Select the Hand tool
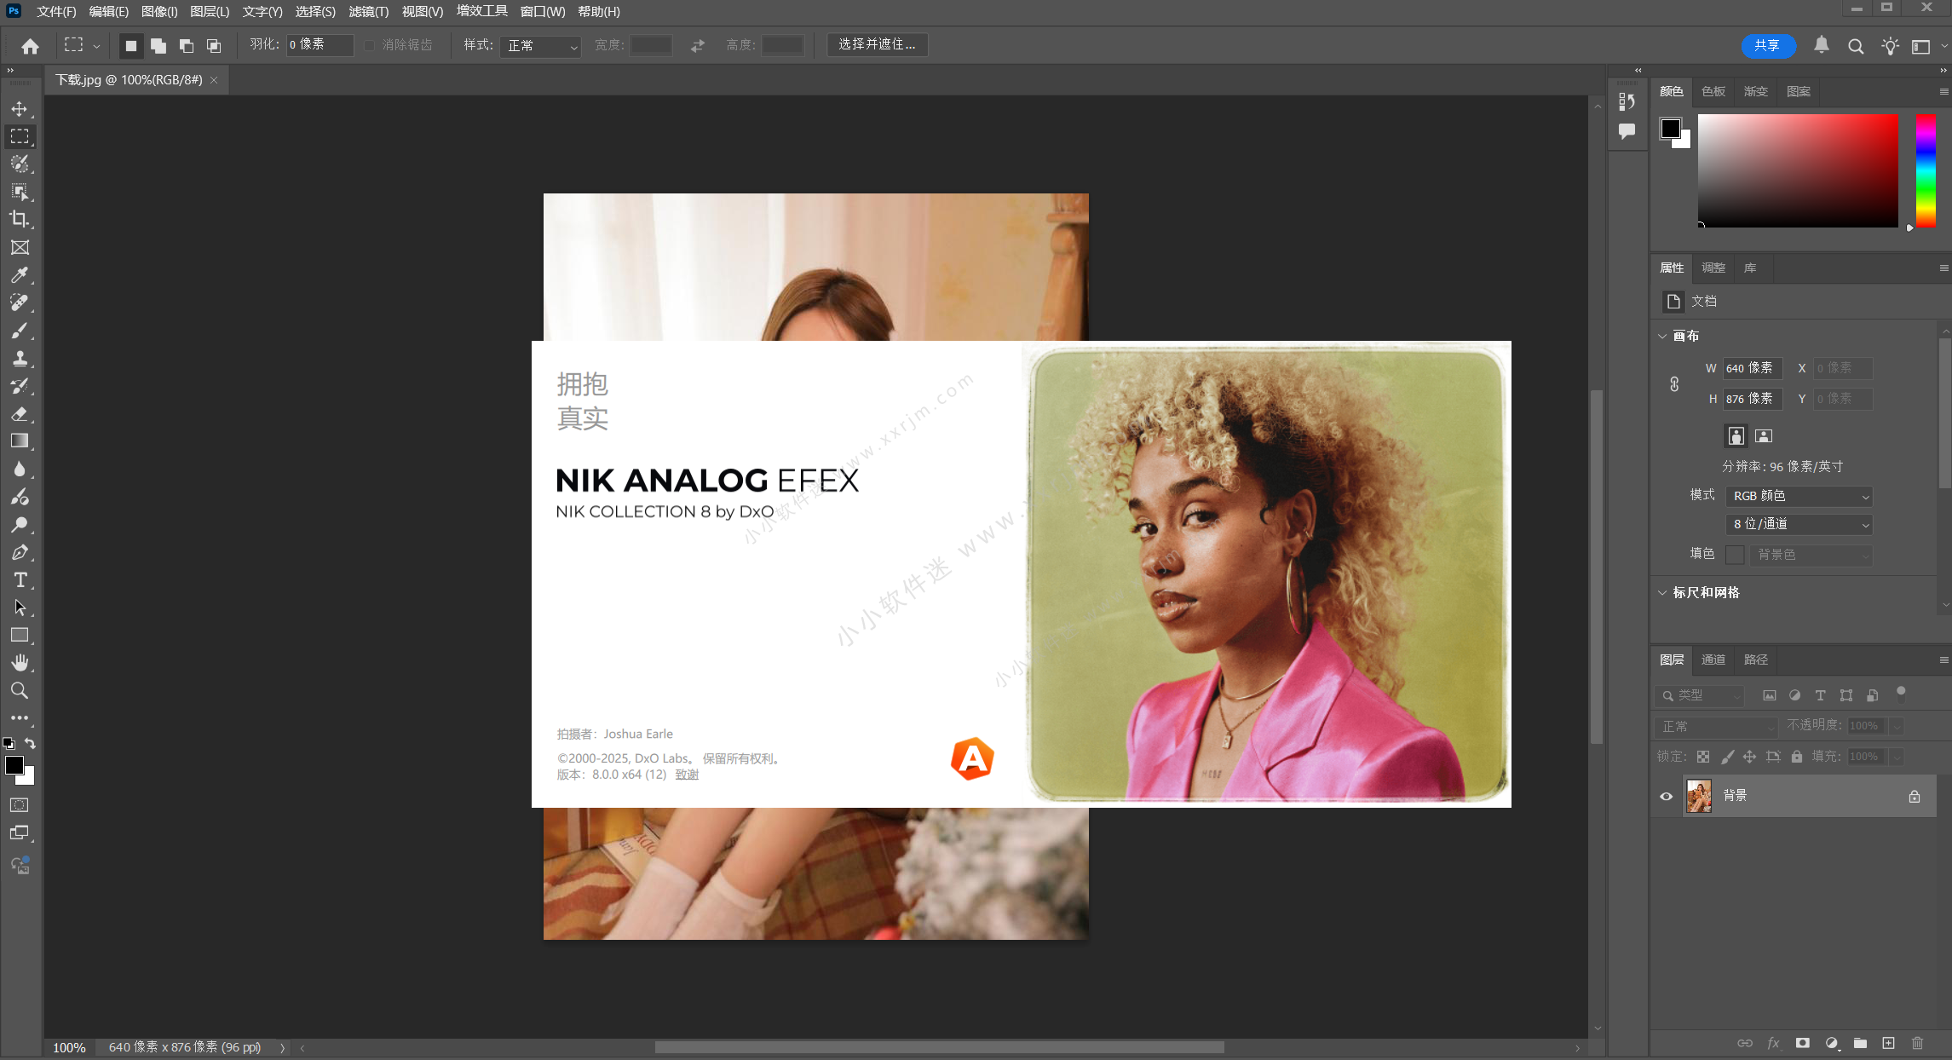The height and width of the screenshot is (1060, 1952). click(20, 663)
